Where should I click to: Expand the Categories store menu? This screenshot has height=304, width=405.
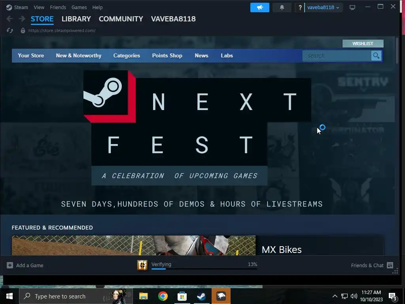click(127, 55)
